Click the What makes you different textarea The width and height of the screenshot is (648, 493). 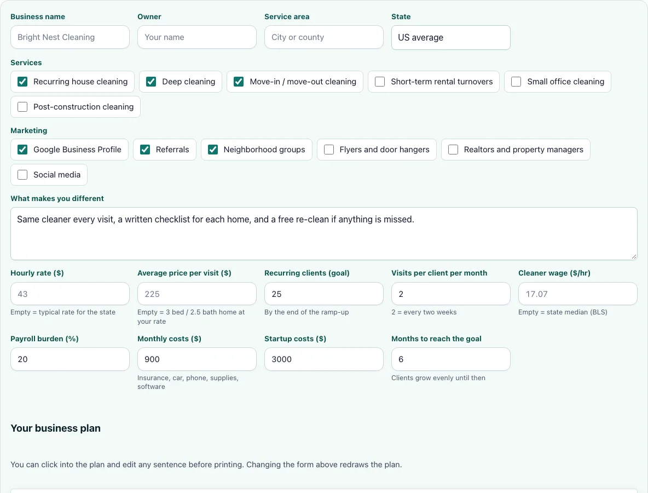324,234
